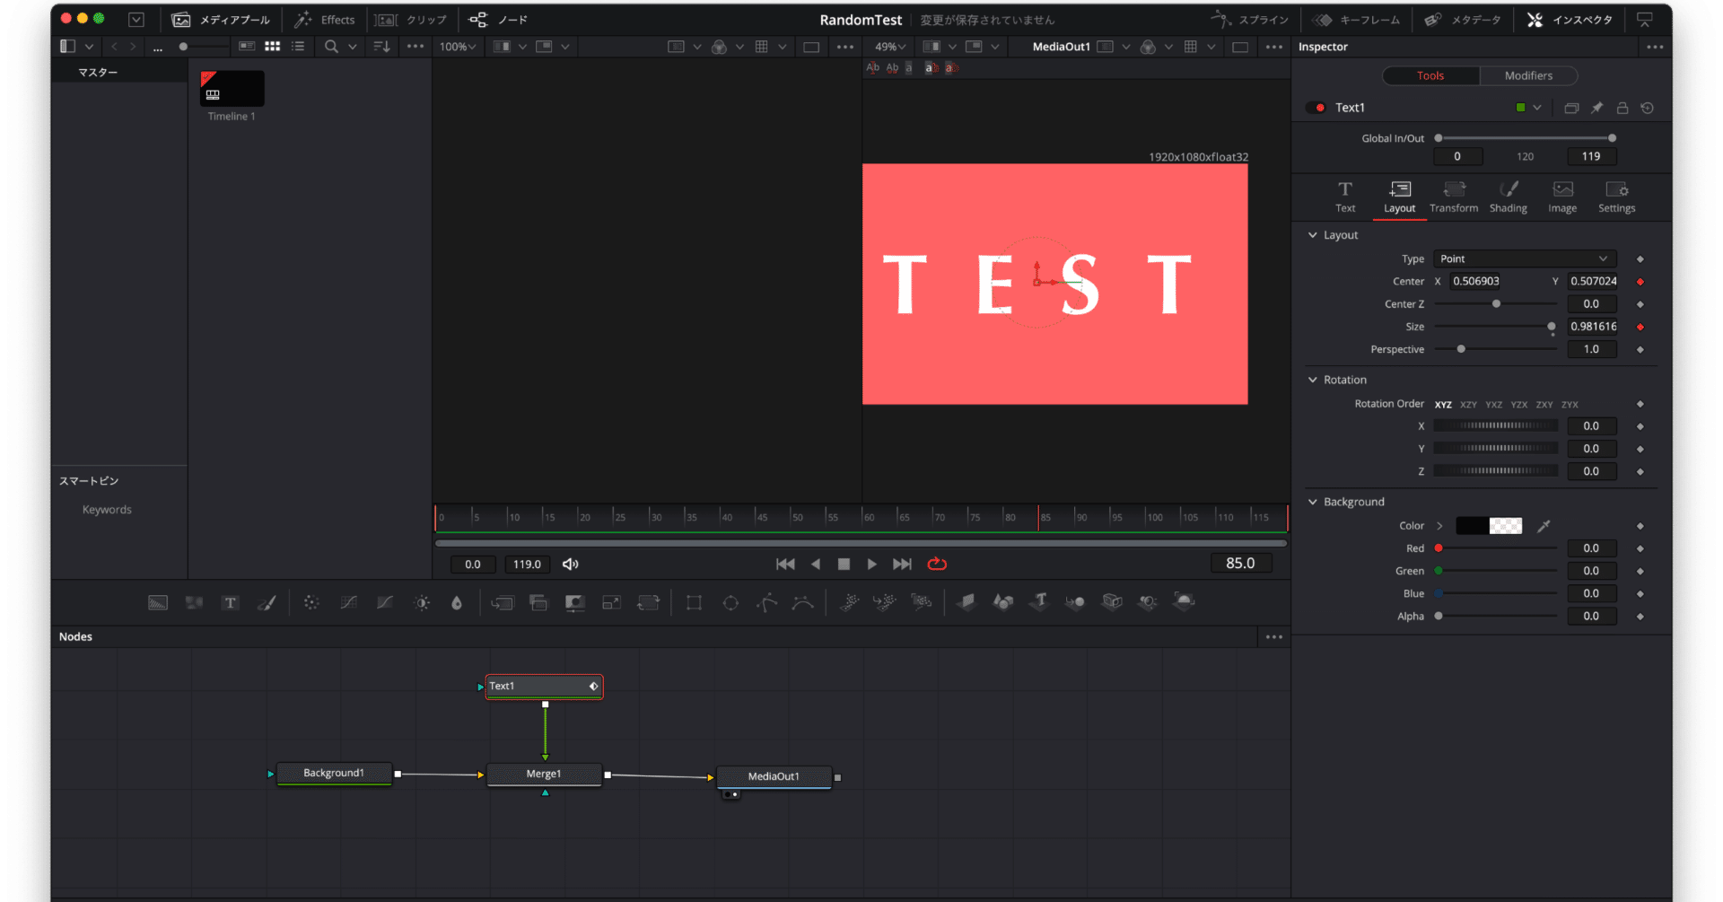Switch to the Modifiers tab in the Inspector
This screenshot has height=902, width=1723.
tap(1528, 75)
